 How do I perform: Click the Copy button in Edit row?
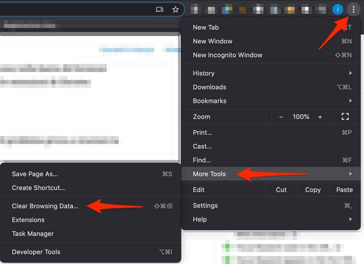(313, 190)
